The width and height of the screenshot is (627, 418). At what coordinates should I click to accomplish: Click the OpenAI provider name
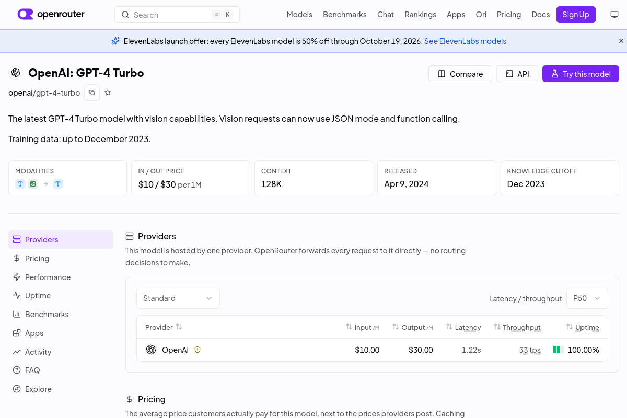coord(175,350)
